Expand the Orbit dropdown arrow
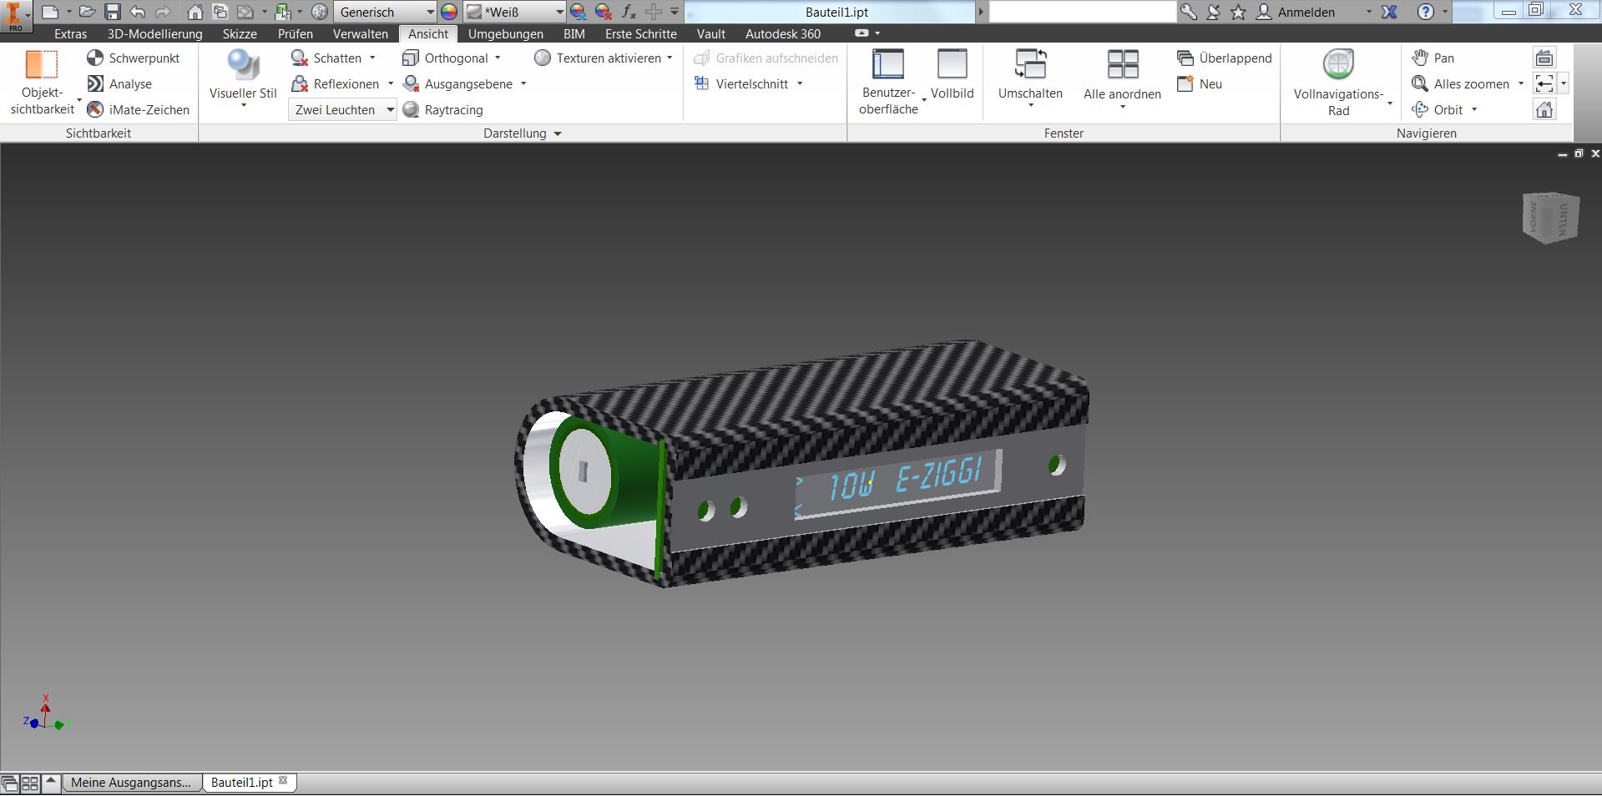Viewport: 1602px width, 796px height. coord(1474,109)
